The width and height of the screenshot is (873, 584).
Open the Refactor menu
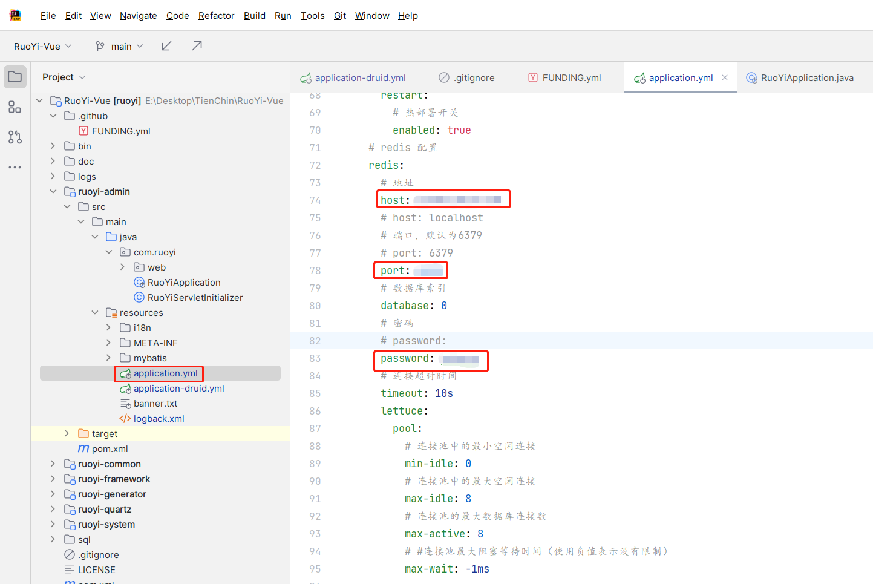217,16
